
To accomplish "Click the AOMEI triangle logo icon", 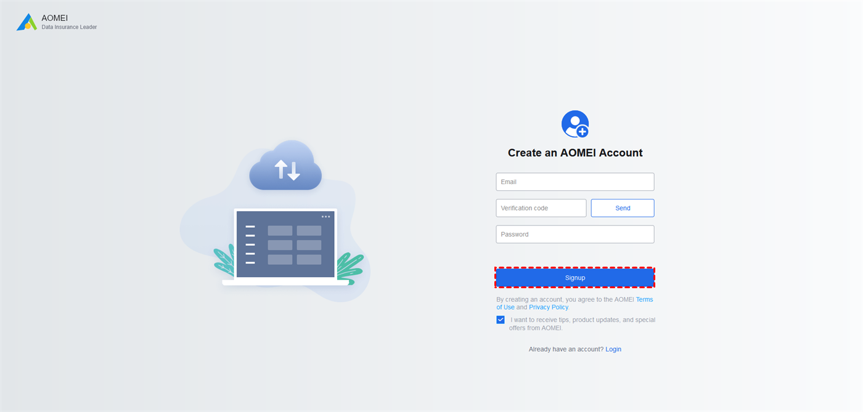I will tap(27, 22).
